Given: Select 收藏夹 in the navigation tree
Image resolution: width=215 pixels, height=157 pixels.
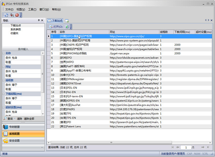Looking at the screenshot, I should 14,33.
